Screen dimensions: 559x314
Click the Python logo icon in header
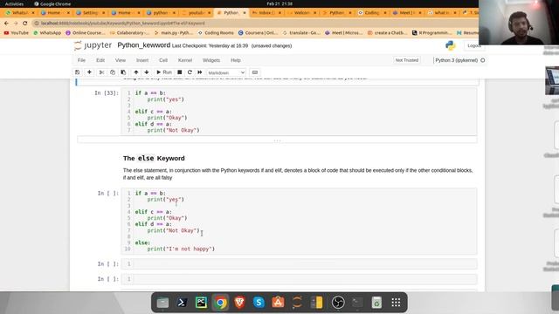click(x=451, y=45)
